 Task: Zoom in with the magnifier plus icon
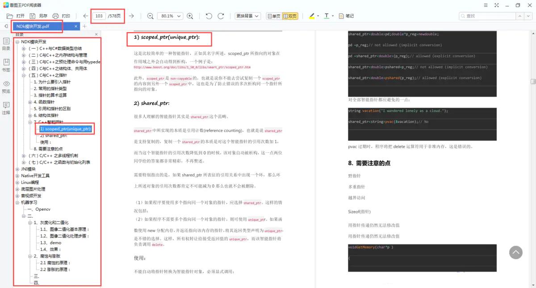190,16
